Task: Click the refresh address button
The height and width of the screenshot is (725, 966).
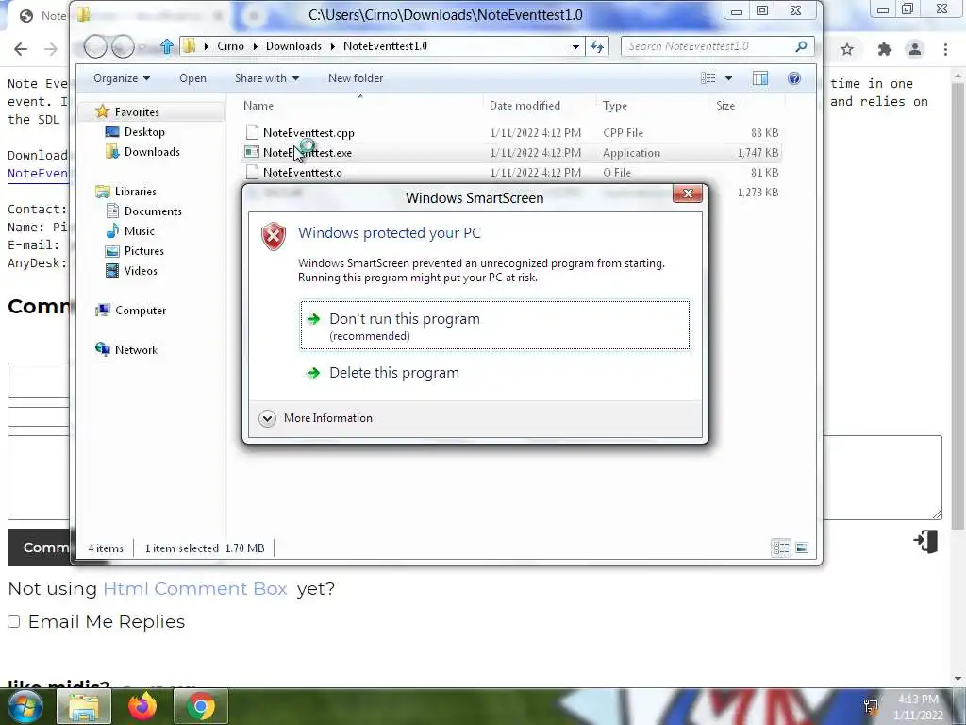Action: pos(597,46)
